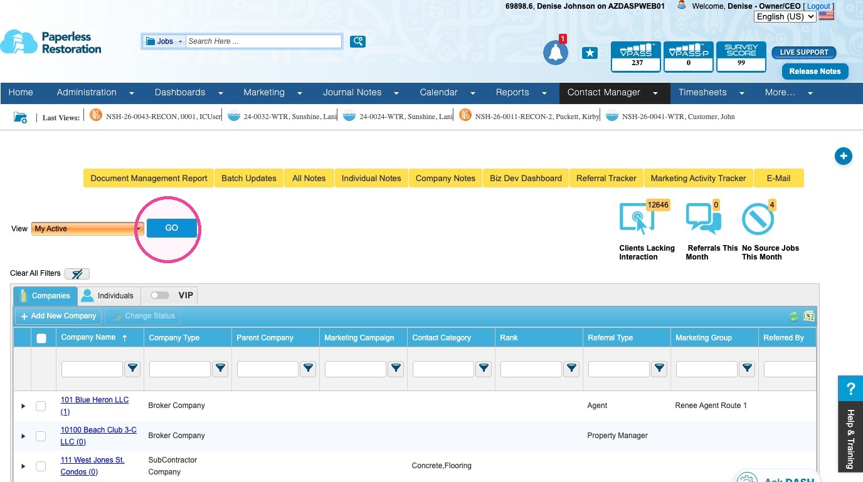The width and height of the screenshot is (863, 482).
Task: Sort by the Company Name column header
Action: 88,337
